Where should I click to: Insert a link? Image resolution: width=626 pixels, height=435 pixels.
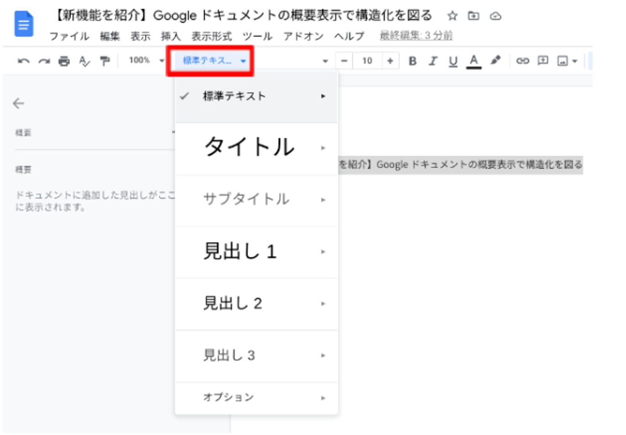tap(522, 61)
